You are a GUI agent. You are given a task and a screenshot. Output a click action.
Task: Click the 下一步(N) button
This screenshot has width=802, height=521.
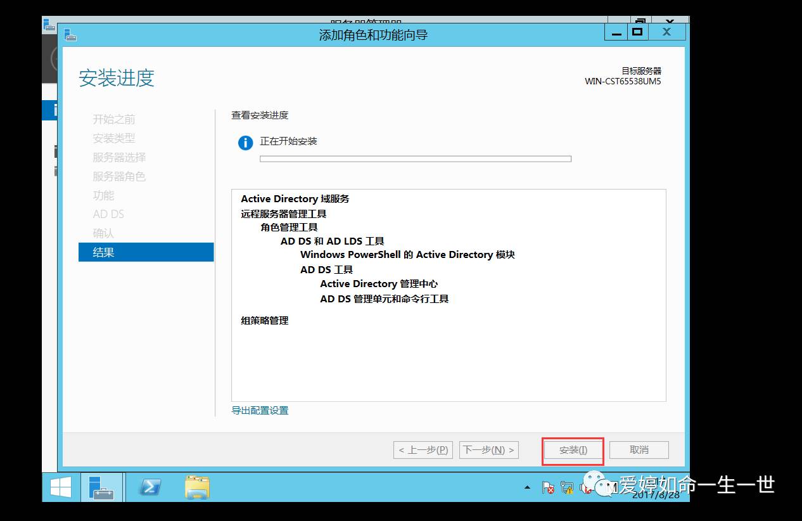(x=489, y=450)
